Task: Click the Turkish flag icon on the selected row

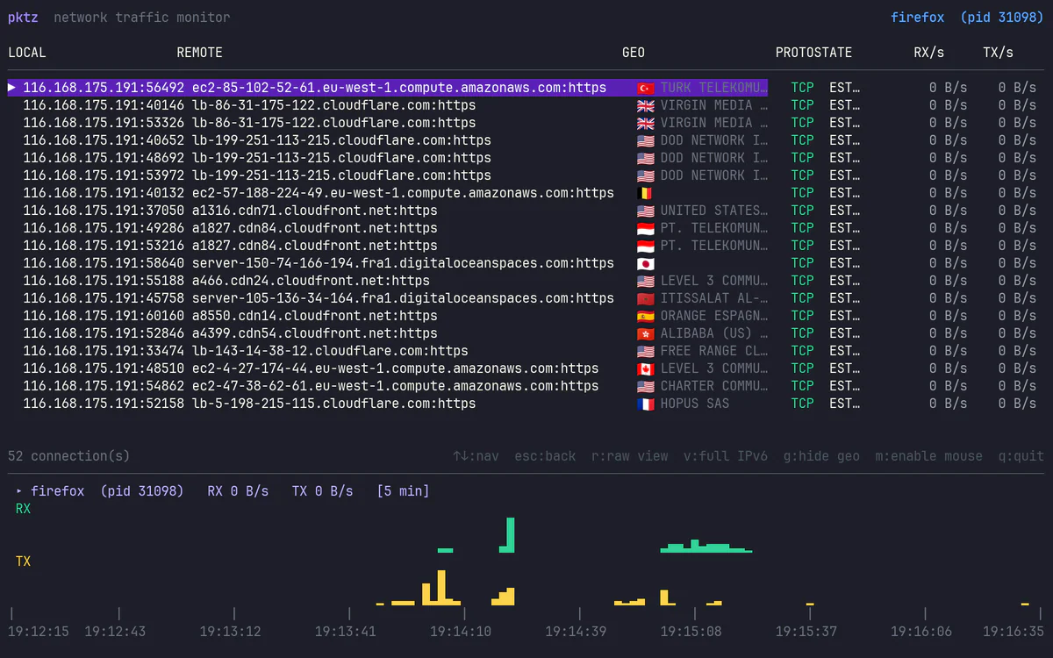Action: point(647,87)
